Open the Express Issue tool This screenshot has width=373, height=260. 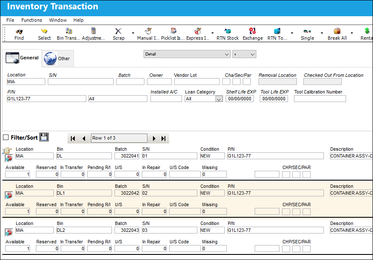pos(198,34)
